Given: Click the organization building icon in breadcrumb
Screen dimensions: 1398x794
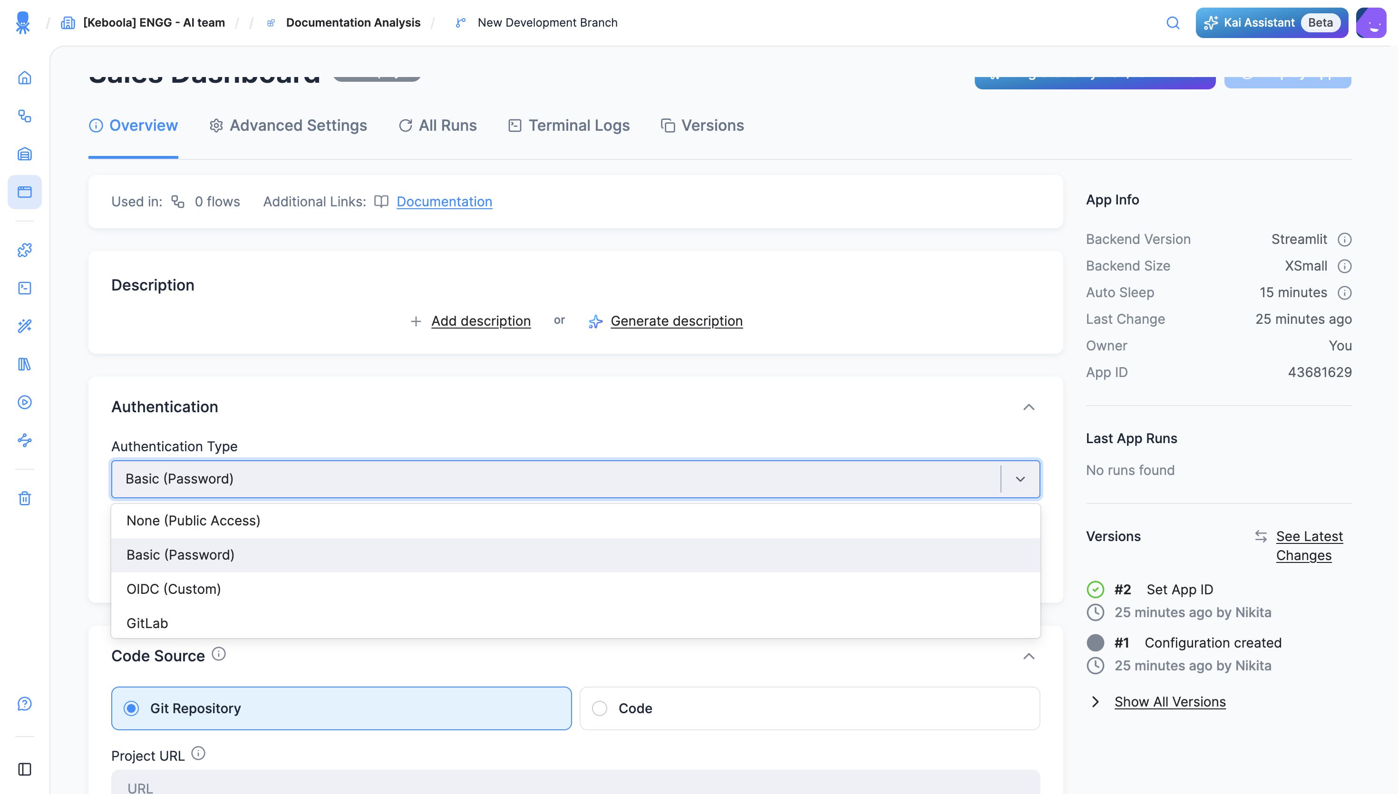Looking at the screenshot, I should coord(68,23).
